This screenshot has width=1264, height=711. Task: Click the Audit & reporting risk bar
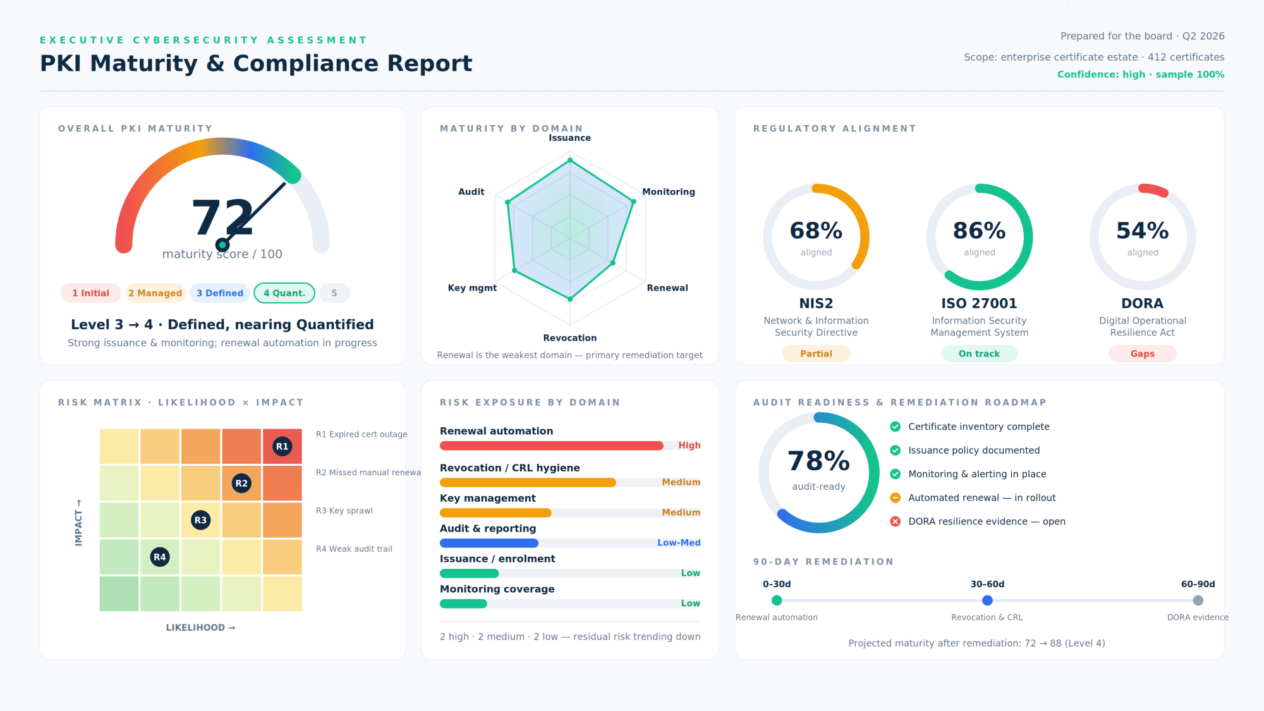pyautogui.click(x=570, y=543)
